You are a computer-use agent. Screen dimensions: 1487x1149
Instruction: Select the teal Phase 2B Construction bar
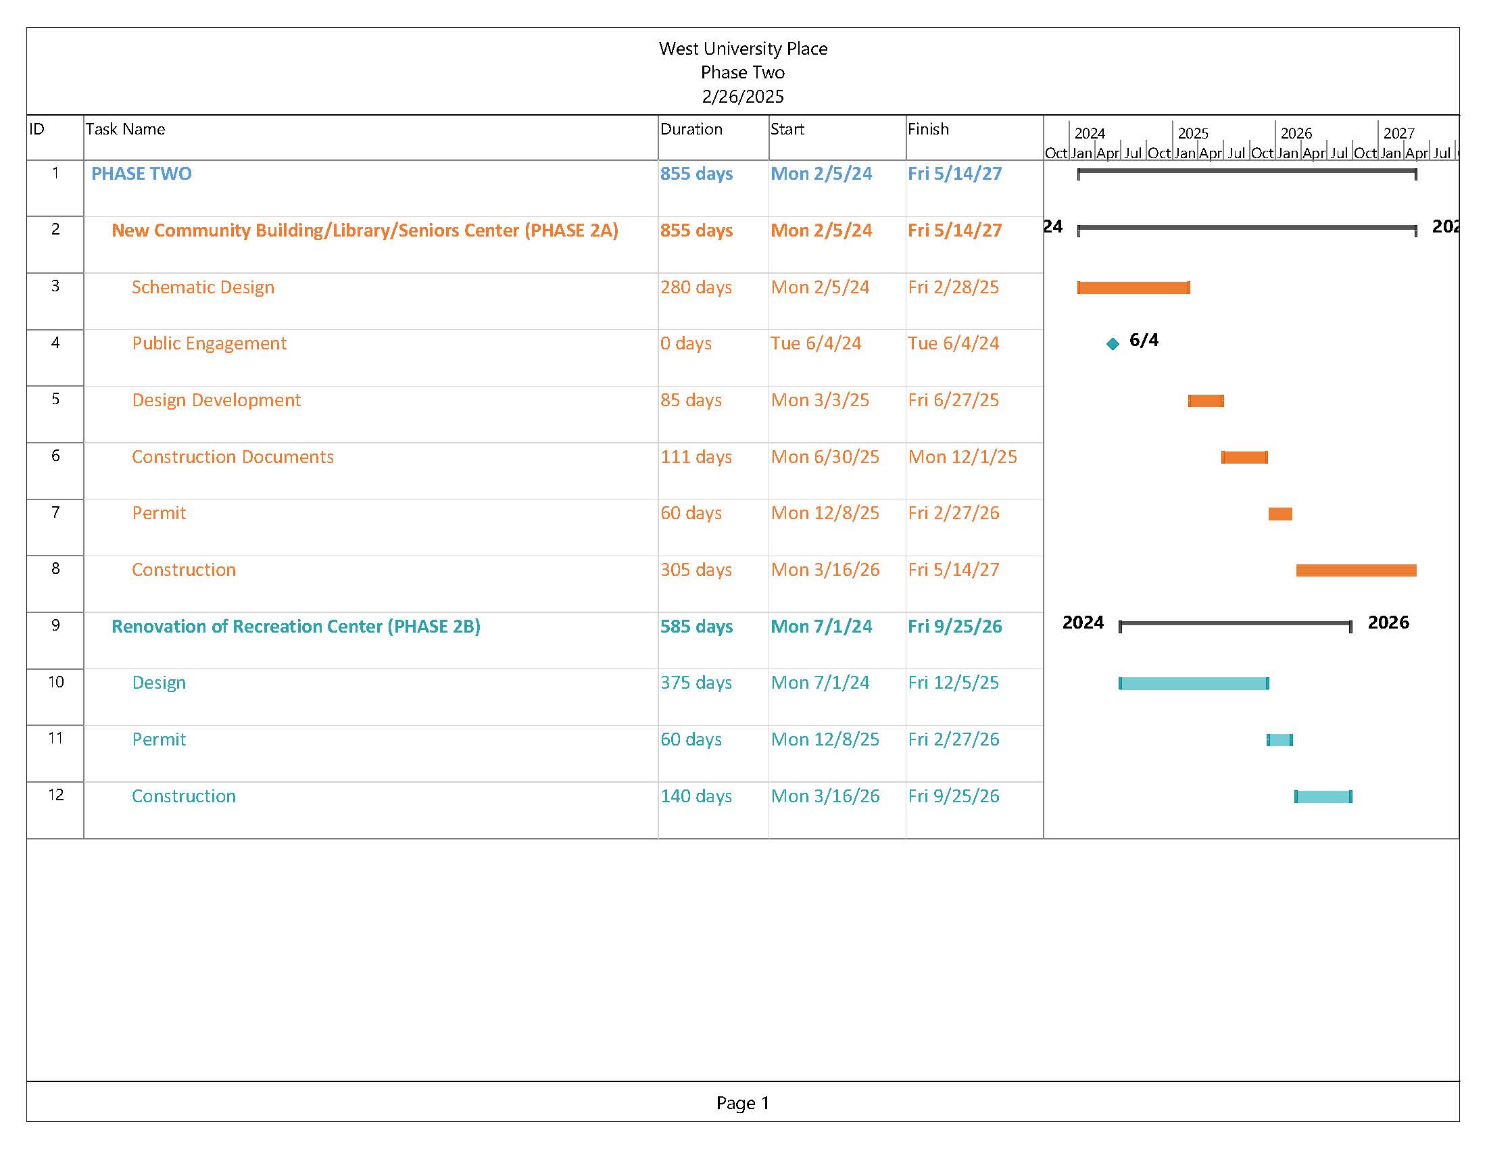pyautogui.click(x=1323, y=796)
